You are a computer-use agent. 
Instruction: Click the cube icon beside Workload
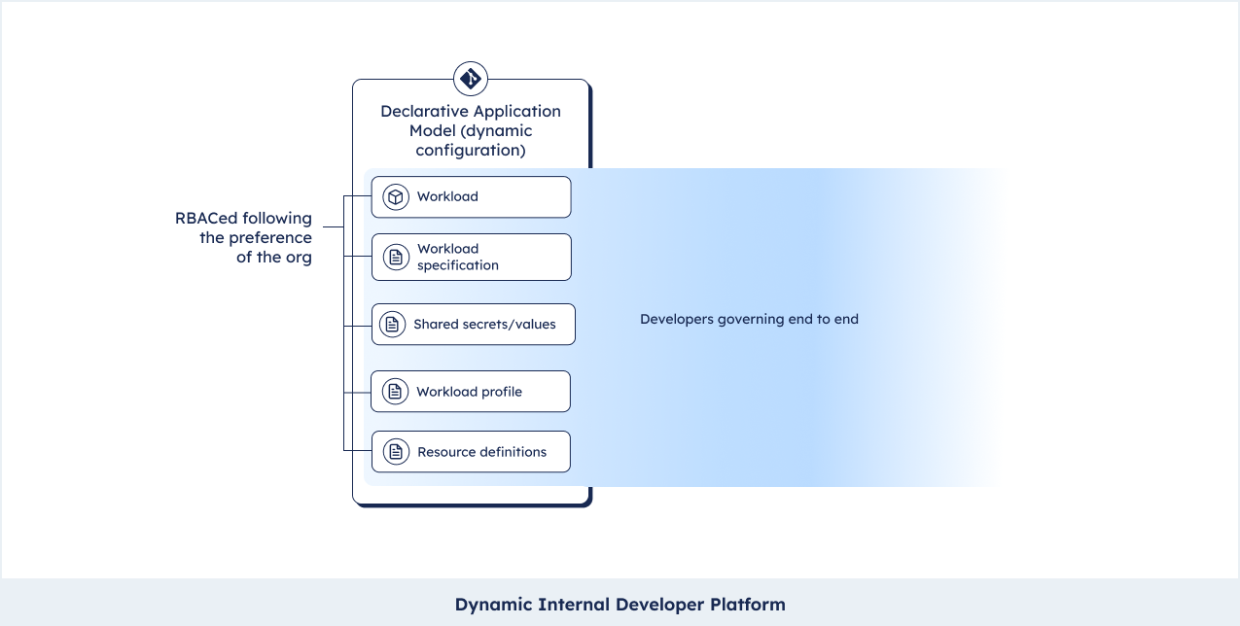point(395,196)
